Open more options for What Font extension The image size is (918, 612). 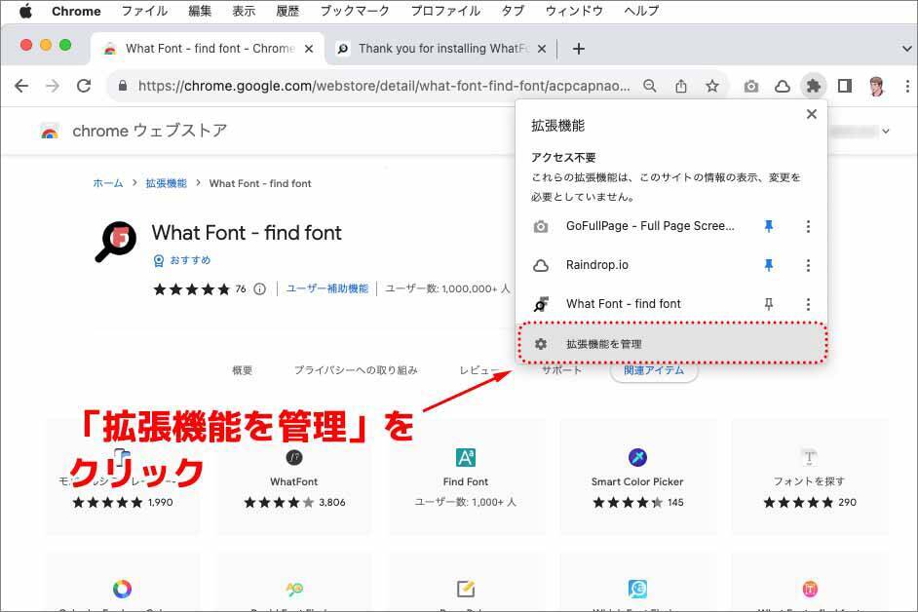[808, 304]
